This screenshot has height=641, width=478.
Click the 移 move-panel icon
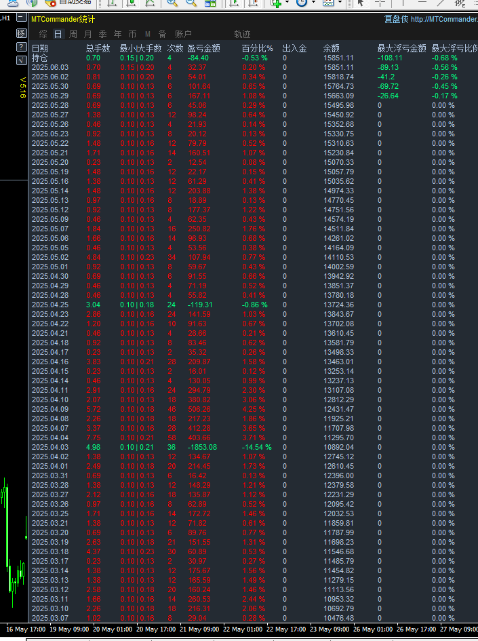click(21, 33)
